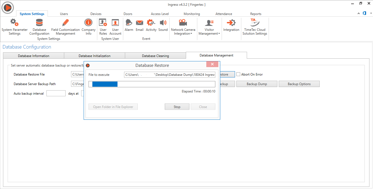Open TimeTec Cloud Solution Settings
The width and height of the screenshot is (373, 189).
pos(255,27)
